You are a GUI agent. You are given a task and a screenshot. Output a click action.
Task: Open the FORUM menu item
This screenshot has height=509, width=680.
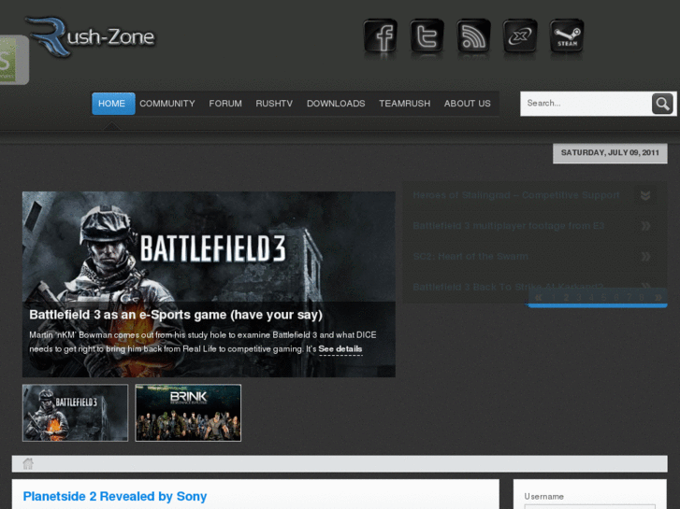[x=225, y=104]
